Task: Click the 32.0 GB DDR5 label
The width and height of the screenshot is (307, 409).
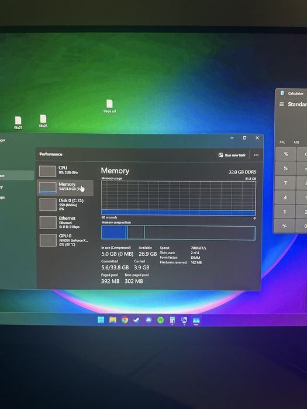Action: (x=242, y=172)
